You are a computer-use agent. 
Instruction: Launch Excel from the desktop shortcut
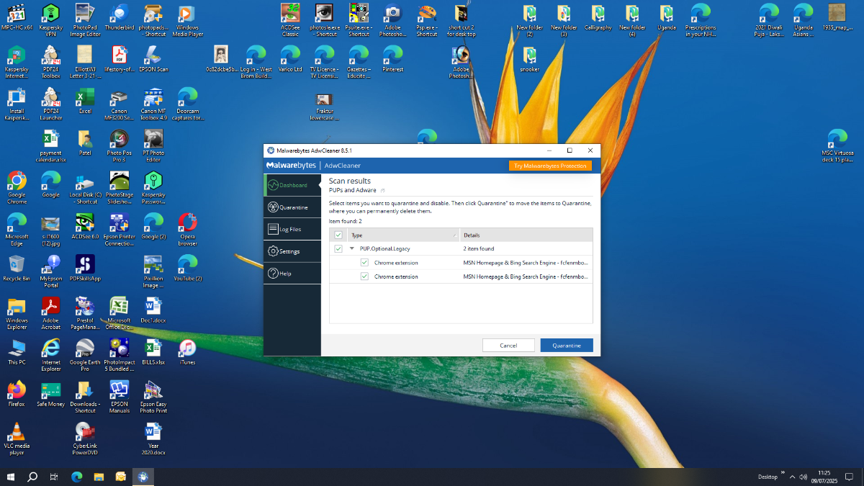(x=85, y=101)
